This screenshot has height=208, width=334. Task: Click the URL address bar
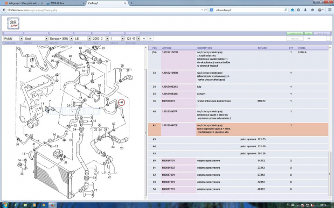[105, 10]
